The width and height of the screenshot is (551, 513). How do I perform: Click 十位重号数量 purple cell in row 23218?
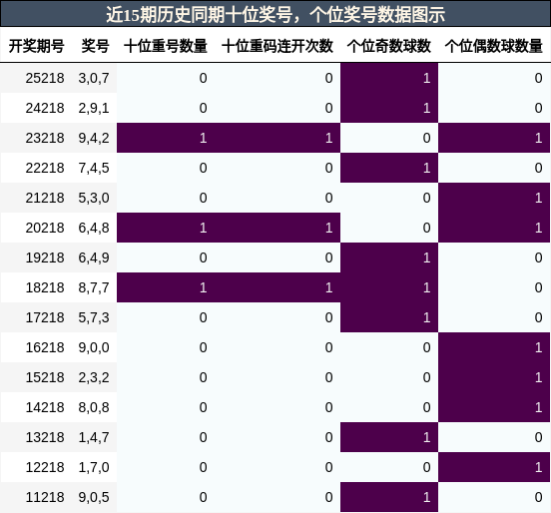[166, 138]
